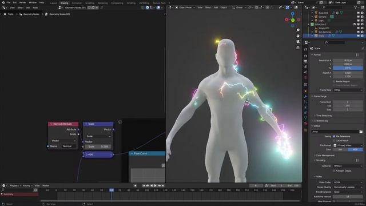
Task: Open the World properties tab icon
Action: pyautogui.click(x=305, y=78)
